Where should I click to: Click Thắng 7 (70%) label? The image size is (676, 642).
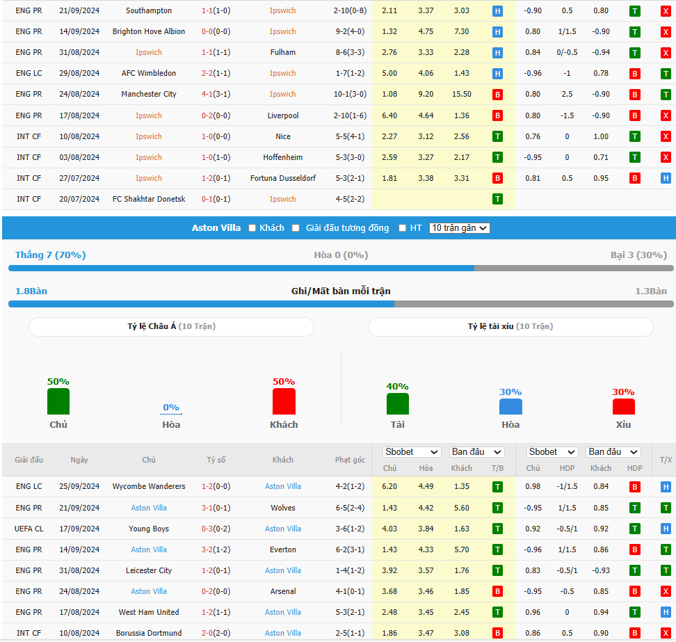point(51,255)
